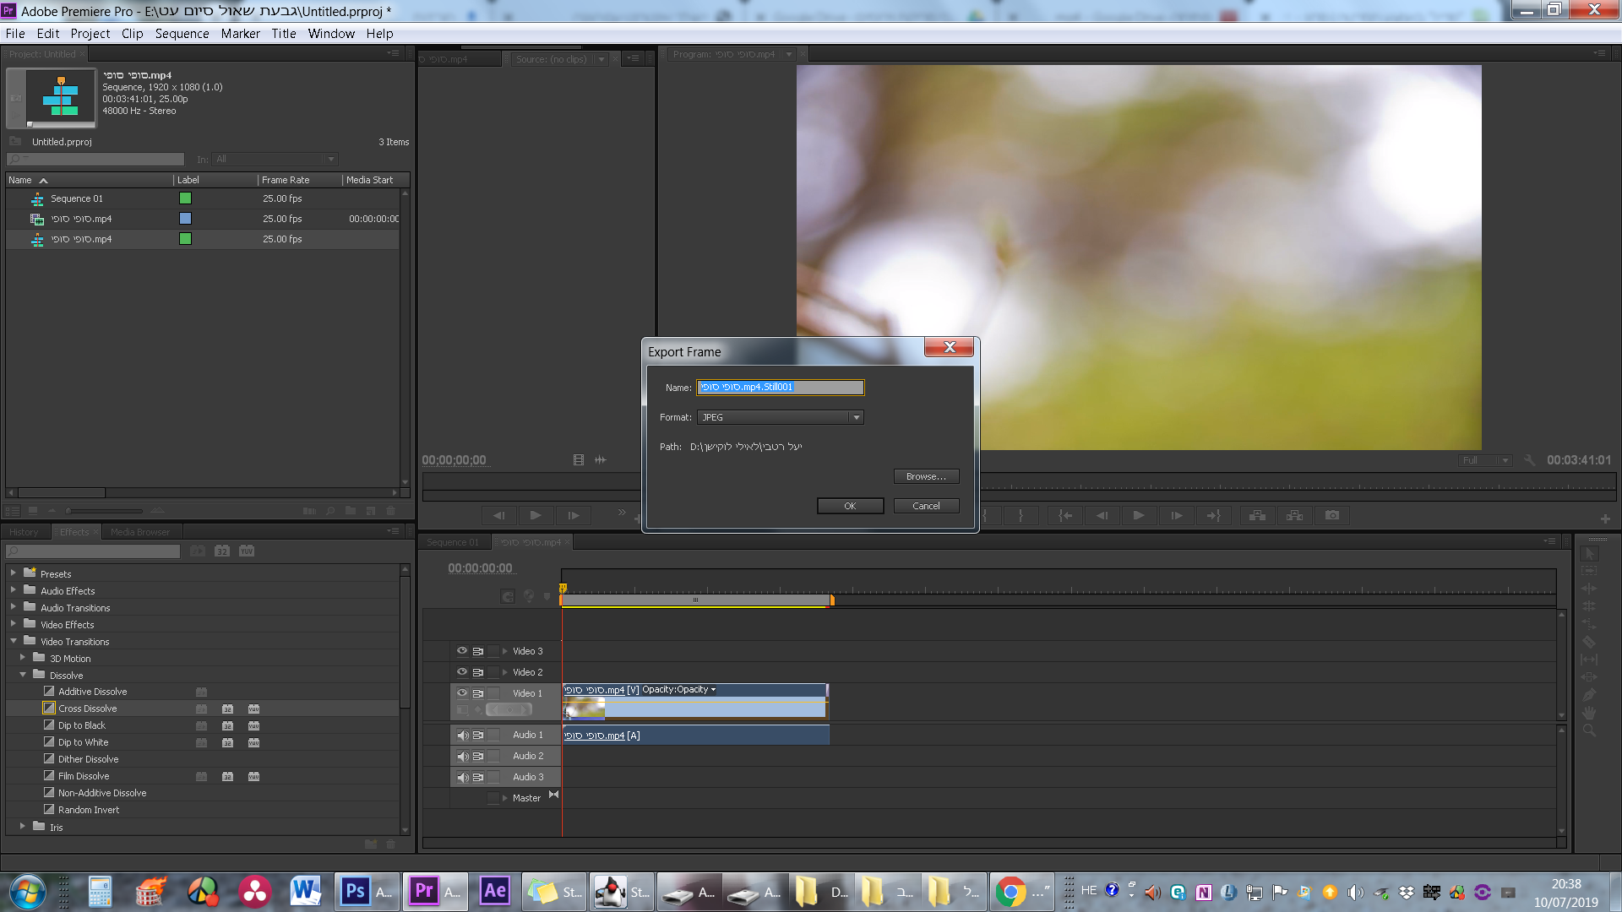
Task: Click green label swatch for Sequence 01
Action: pos(185,198)
